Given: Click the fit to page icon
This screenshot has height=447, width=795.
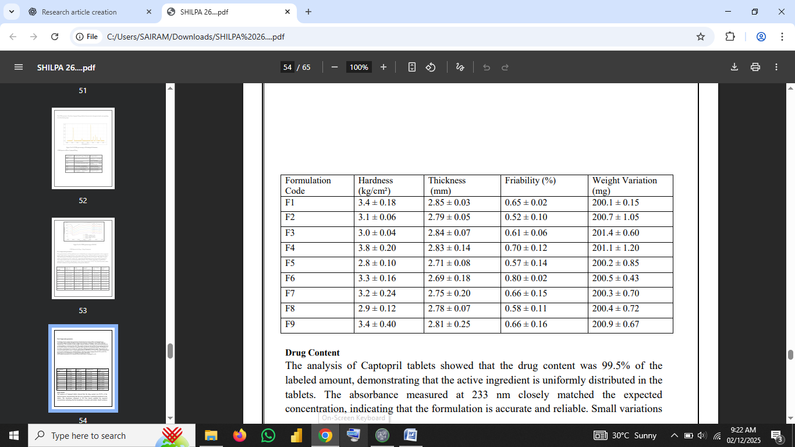Looking at the screenshot, I should tap(412, 67).
